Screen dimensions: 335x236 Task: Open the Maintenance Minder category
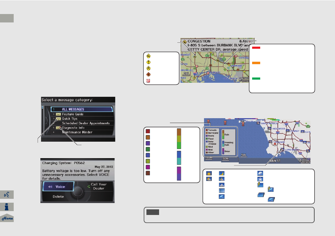pos(82,132)
